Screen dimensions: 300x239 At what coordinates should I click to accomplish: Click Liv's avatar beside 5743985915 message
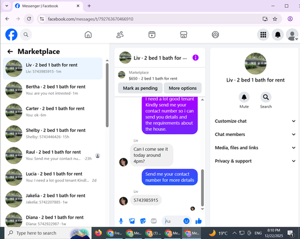(x=124, y=201)
